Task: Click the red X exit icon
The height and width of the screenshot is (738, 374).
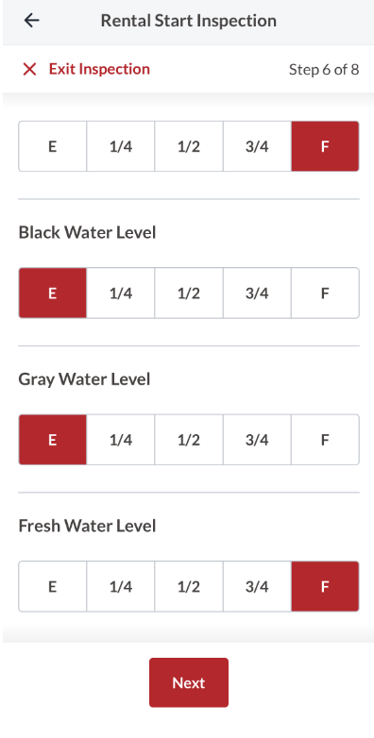Action: click(x=29, y=69)
